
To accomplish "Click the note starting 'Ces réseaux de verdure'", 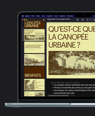I will (x=74, y=92).
